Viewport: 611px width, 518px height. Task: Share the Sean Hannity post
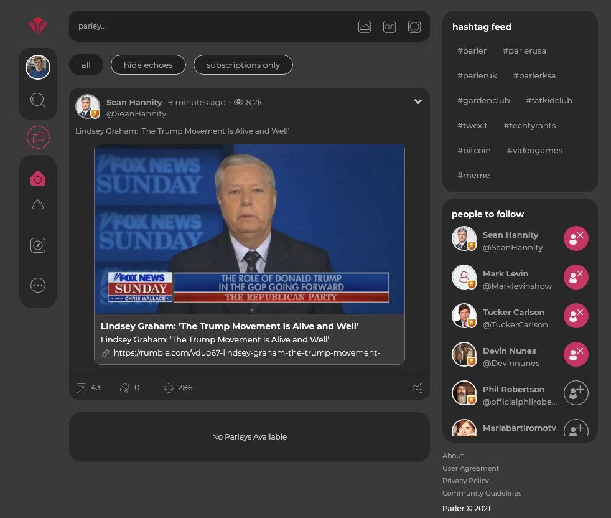click(417, 388)
